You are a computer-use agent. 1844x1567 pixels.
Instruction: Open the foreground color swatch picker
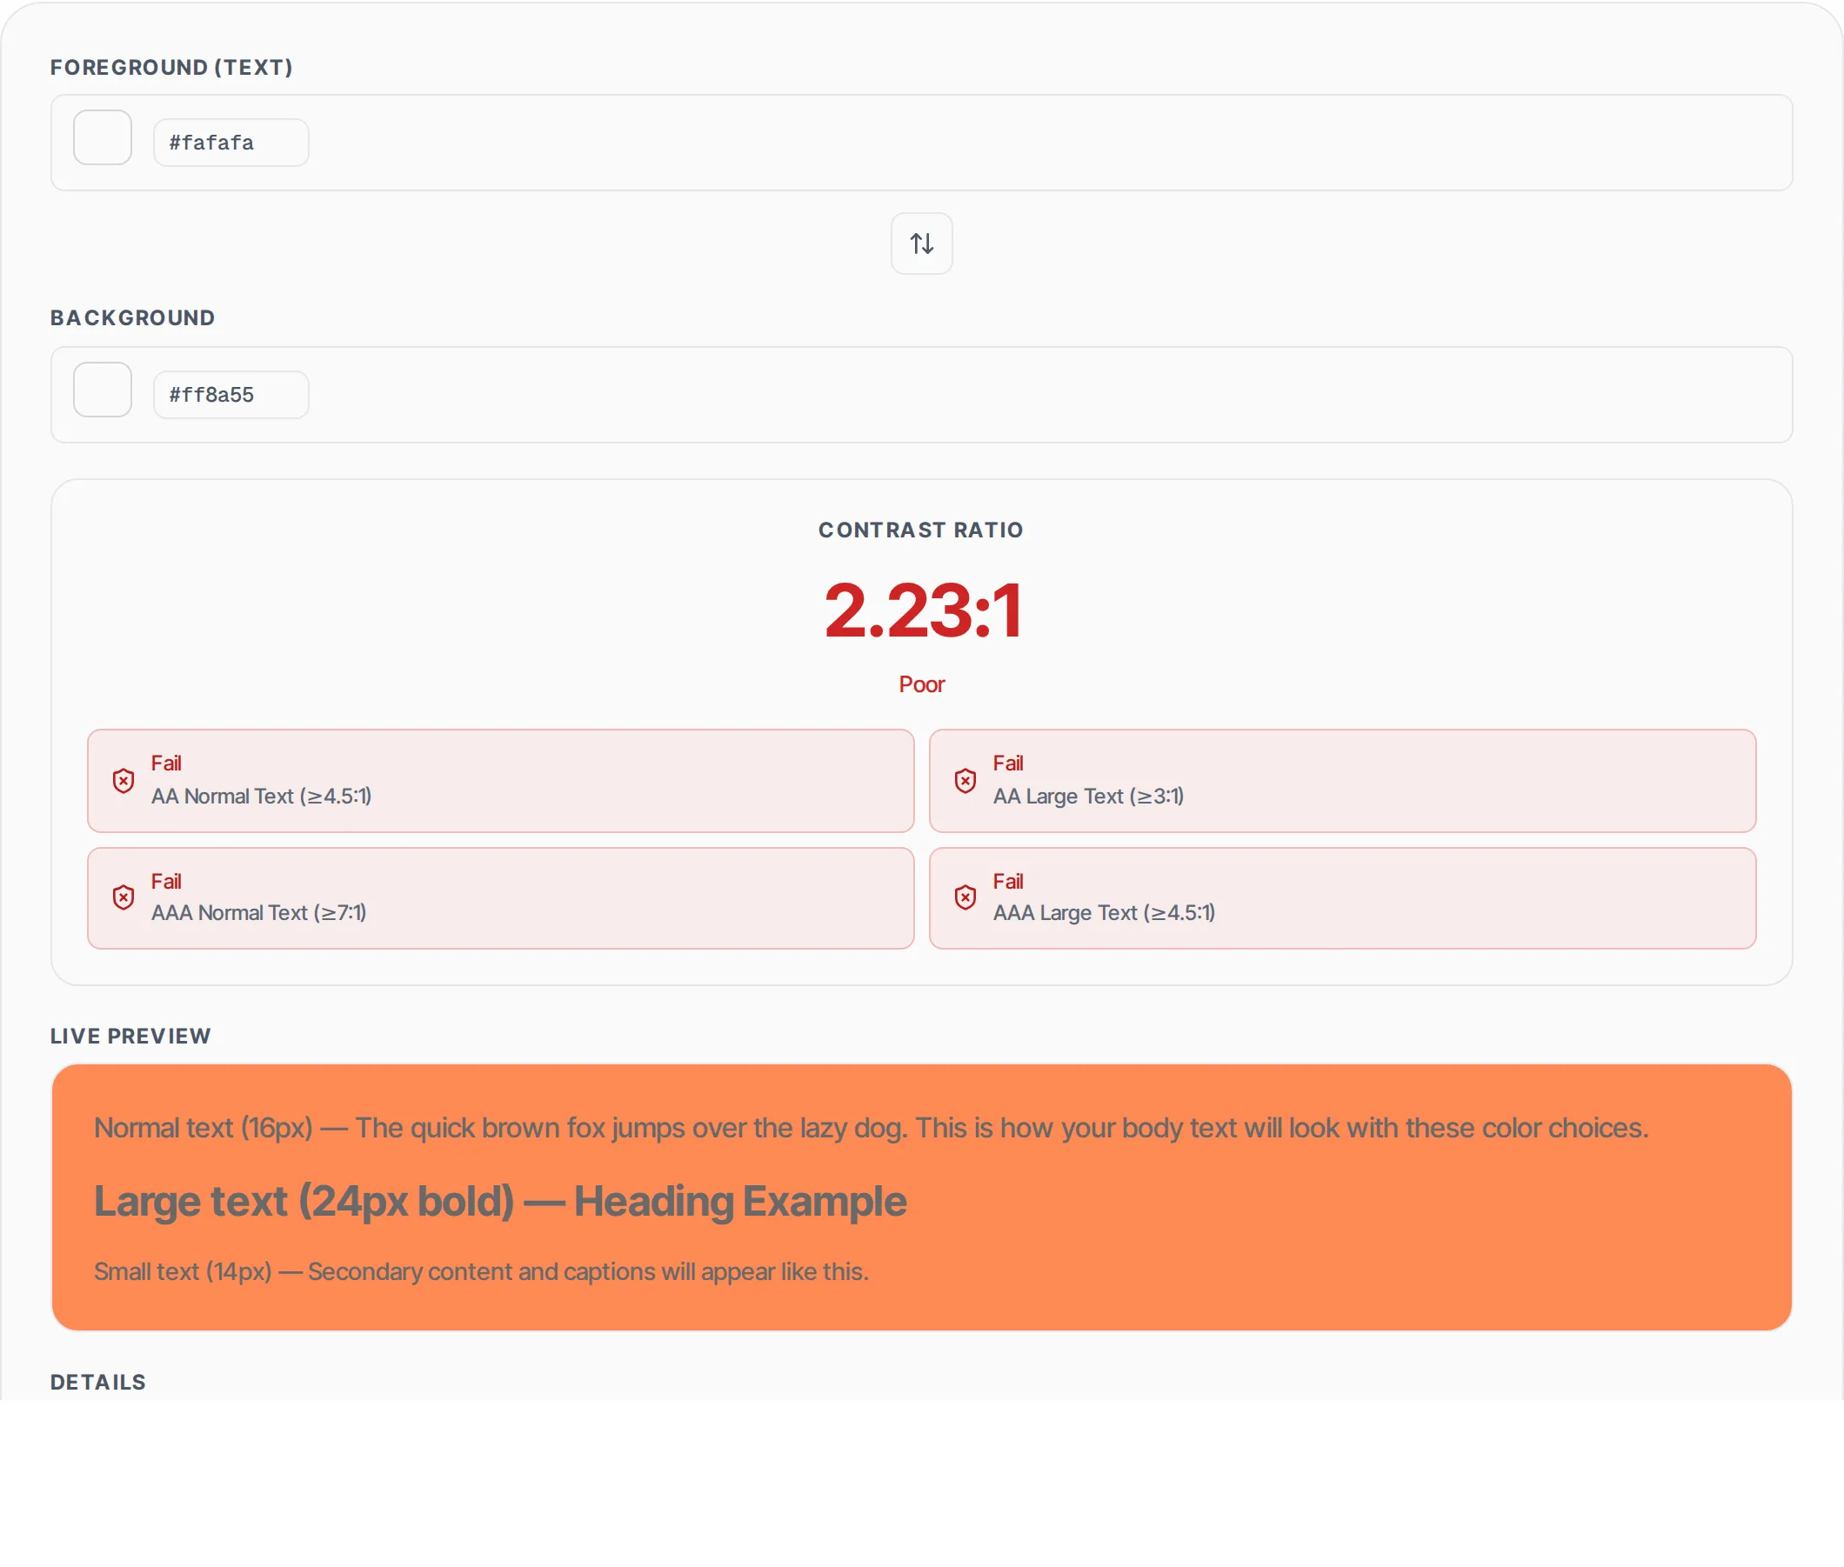point(102,137)
